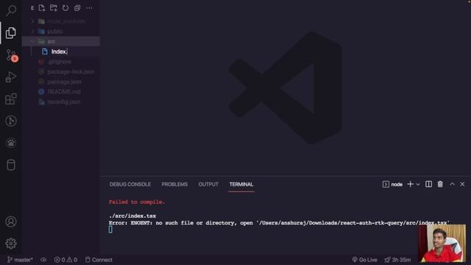Open the Database view cylinder icon
471x265 pixels.
(11, 165)
